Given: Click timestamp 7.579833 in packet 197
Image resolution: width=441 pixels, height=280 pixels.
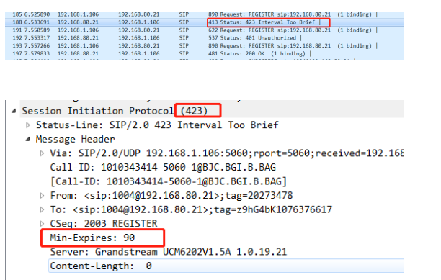Looking at the screenshot, I should click(x=37, y=53).
